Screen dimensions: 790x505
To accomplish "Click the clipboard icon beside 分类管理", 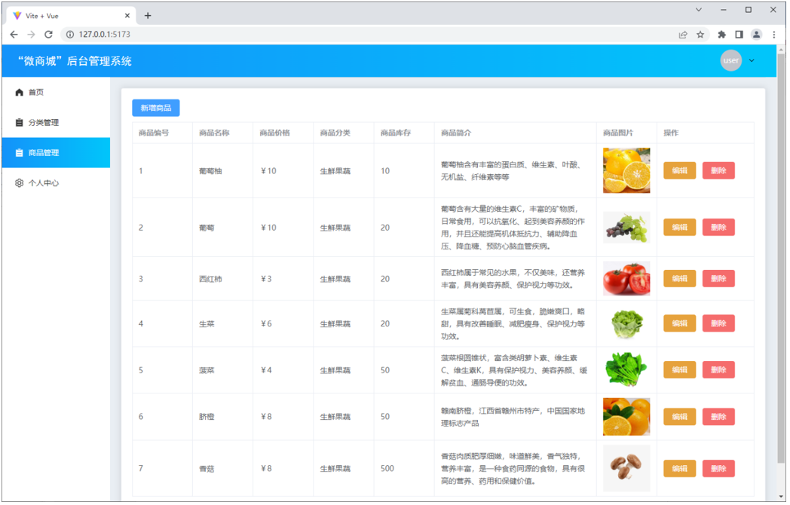I will click(20, 123).
